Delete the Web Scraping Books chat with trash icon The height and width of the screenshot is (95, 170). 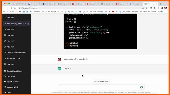click(x=28, y=23)
